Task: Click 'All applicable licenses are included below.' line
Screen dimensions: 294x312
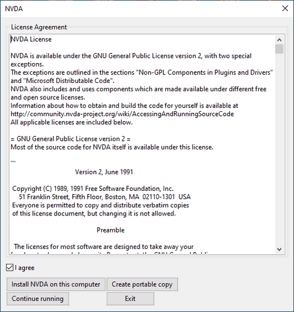Action: tap(72, 122)
